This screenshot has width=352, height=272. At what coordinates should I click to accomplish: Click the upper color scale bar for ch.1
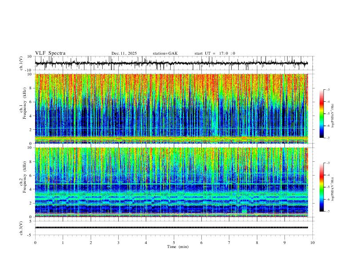coord(321,114)
